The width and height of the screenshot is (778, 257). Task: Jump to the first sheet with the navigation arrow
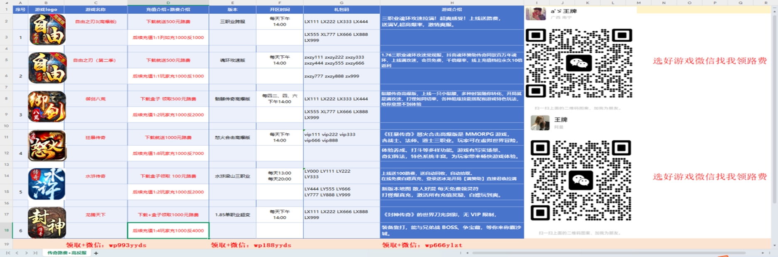pyautogui.click(x=8, y=253)
